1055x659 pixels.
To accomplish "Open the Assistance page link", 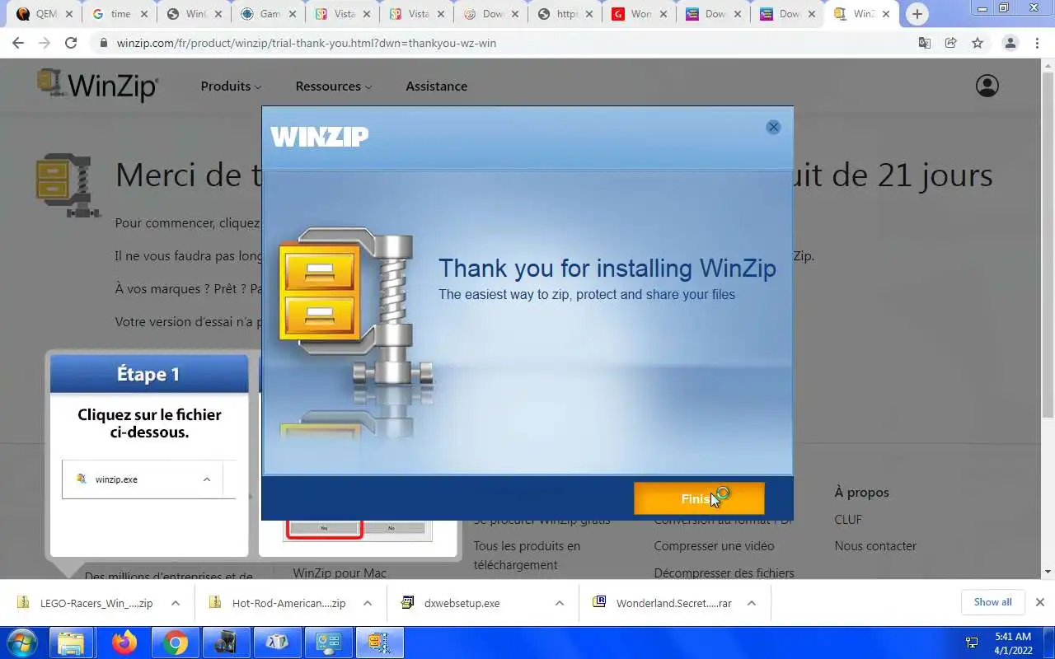I will pos(436,86).
